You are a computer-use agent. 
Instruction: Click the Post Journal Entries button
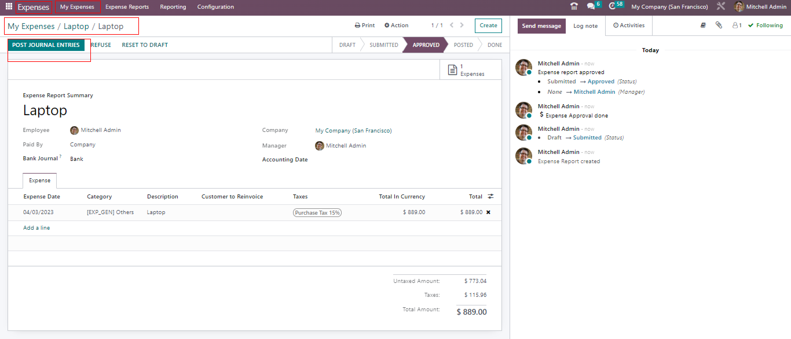(46, 45)
